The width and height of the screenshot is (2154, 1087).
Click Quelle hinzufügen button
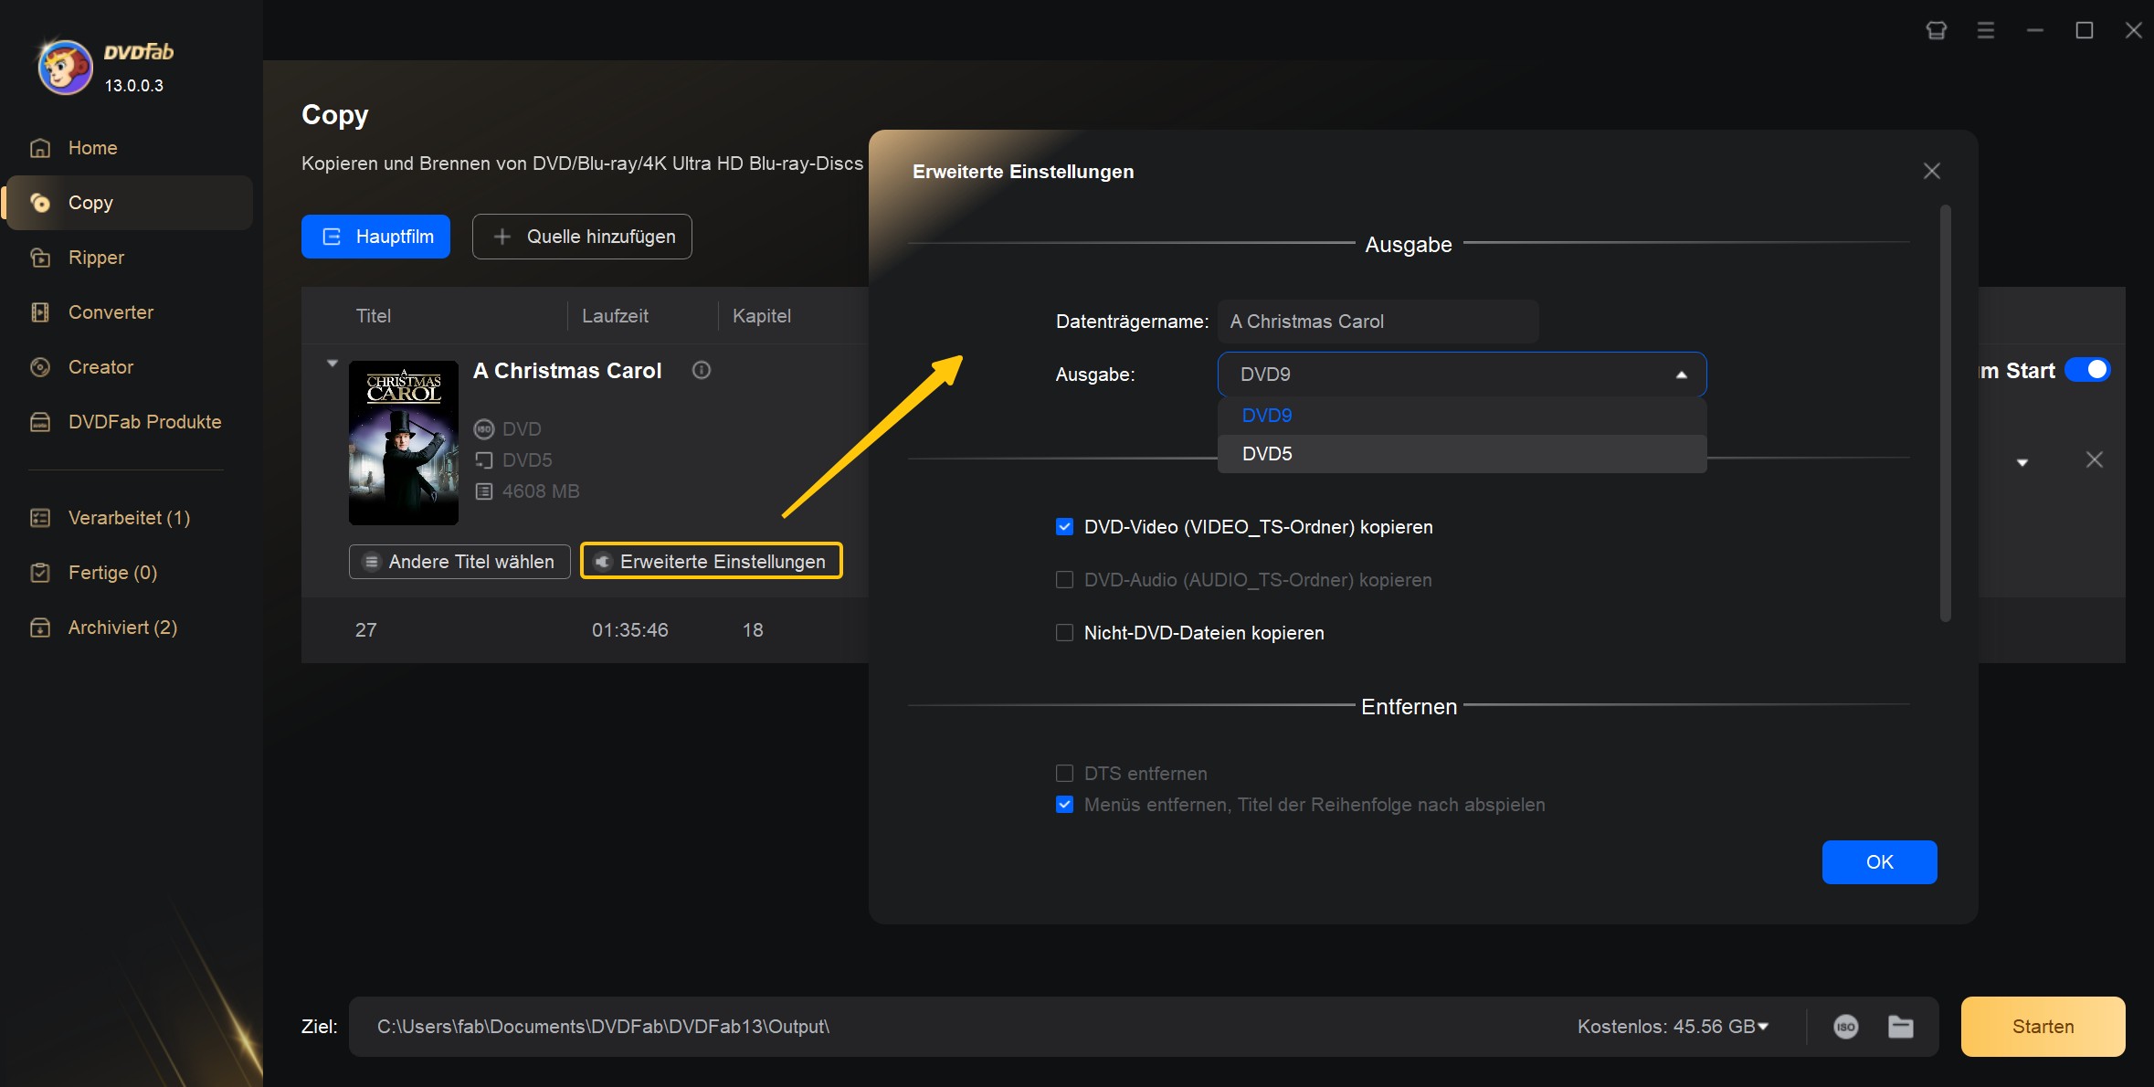coord(582,237)
